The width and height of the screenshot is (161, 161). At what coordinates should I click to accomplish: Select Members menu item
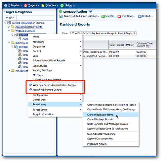[55, 75]
